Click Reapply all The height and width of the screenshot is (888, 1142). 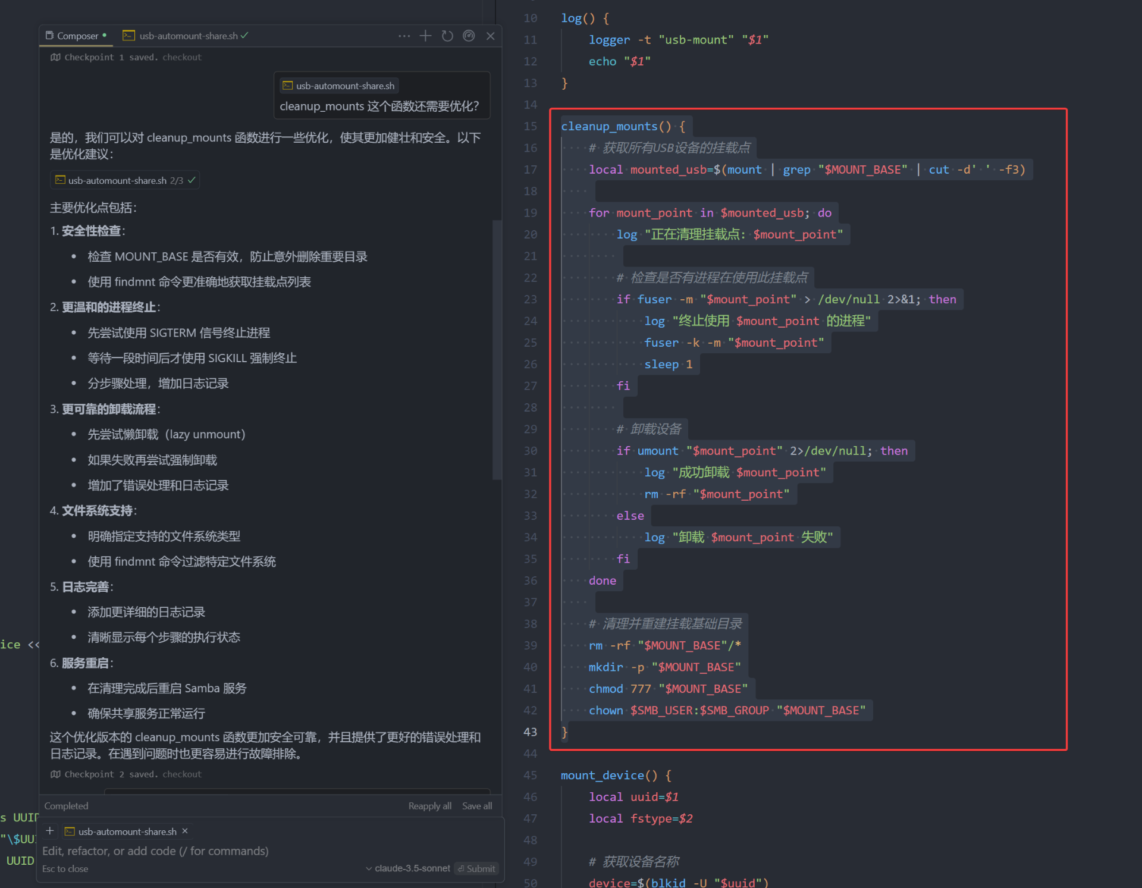[x=429, y=806]
